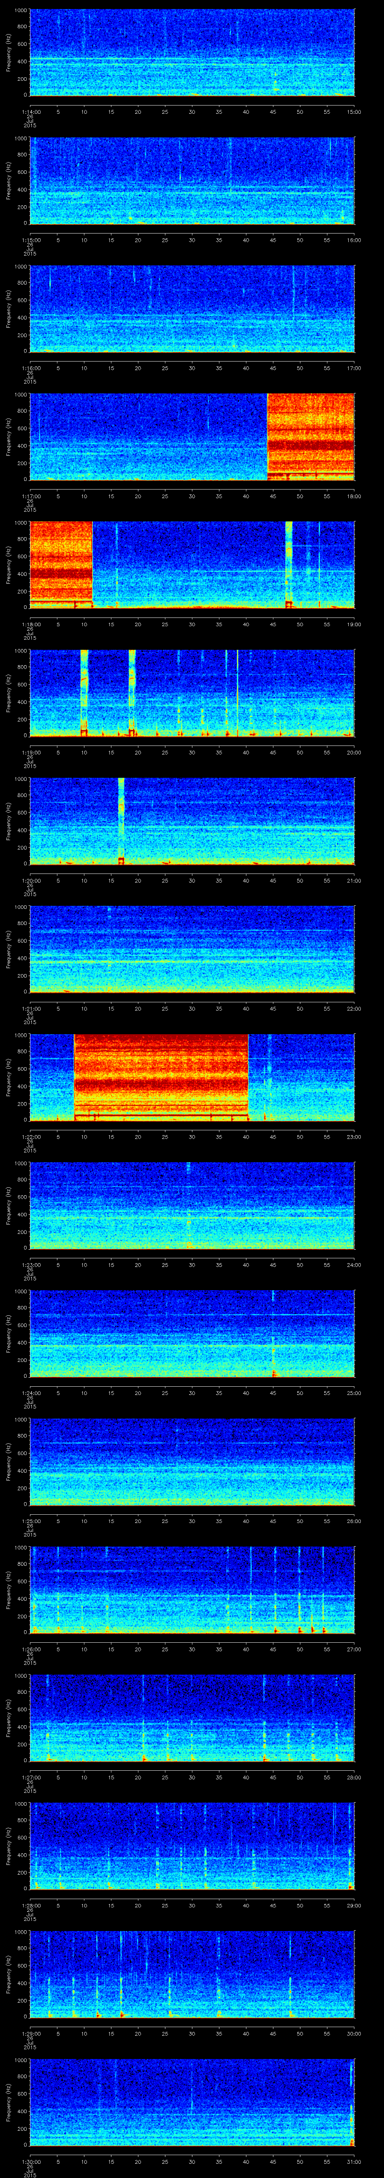Open the 1:21:00 spectrogram panel
Screen dimensions: 384x2178
(x=192, y=949)
